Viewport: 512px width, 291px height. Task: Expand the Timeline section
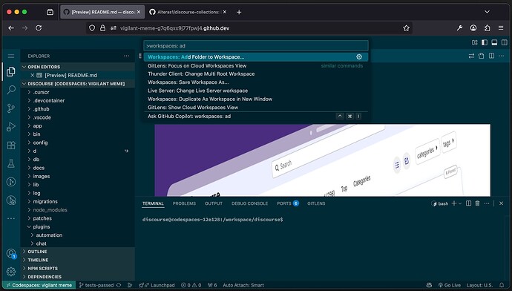78,260
